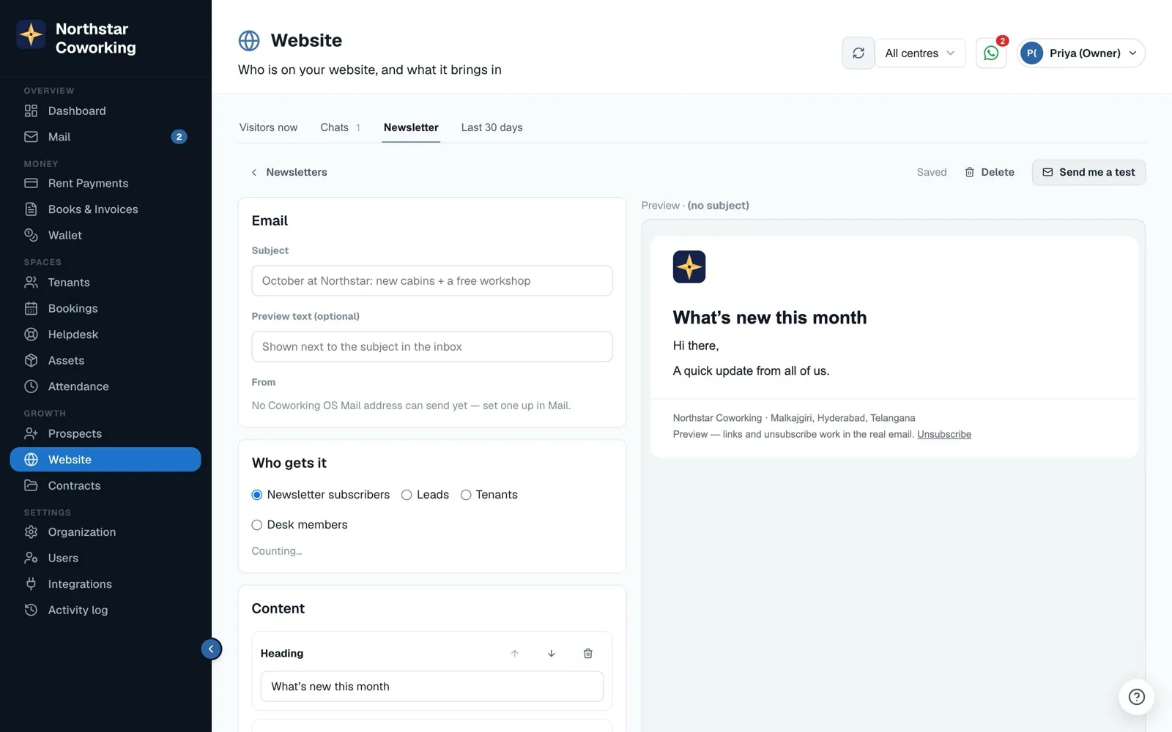Expand the Priya (Owner) account menu
Image resolution: width=1172 pixels, height=732 pixels.
[x=1081, y=53]
